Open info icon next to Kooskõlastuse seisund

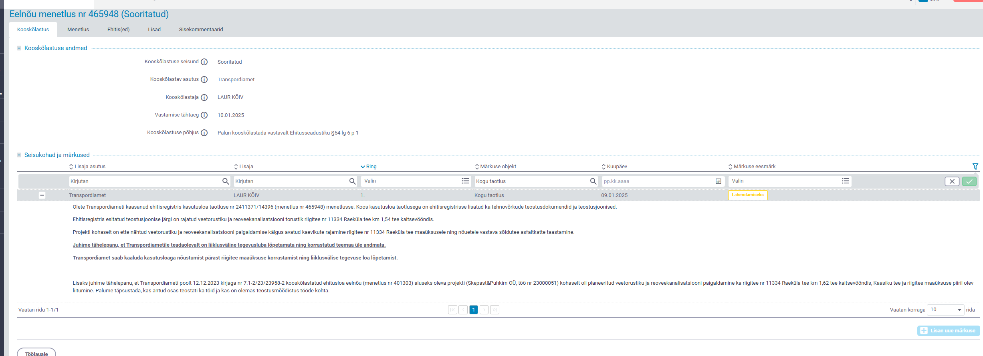click(204, 62)
